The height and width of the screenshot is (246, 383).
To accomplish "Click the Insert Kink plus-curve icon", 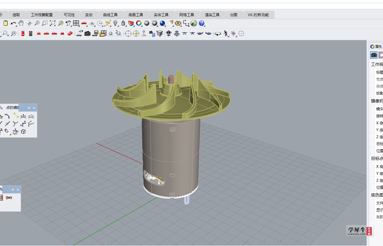I will (16, 124).
